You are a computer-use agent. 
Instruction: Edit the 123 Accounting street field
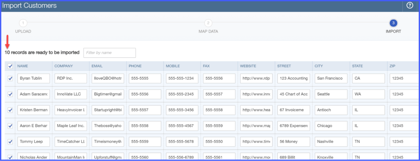coord(294,78)
